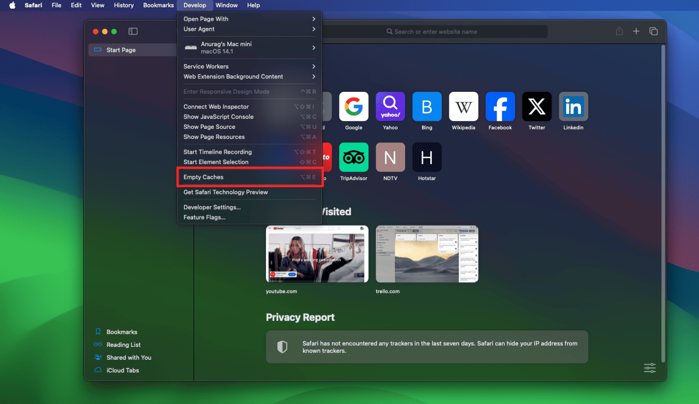This screenshot has width=699, height=404.
Task: Click the search or website address field
Action: (432, 32)
